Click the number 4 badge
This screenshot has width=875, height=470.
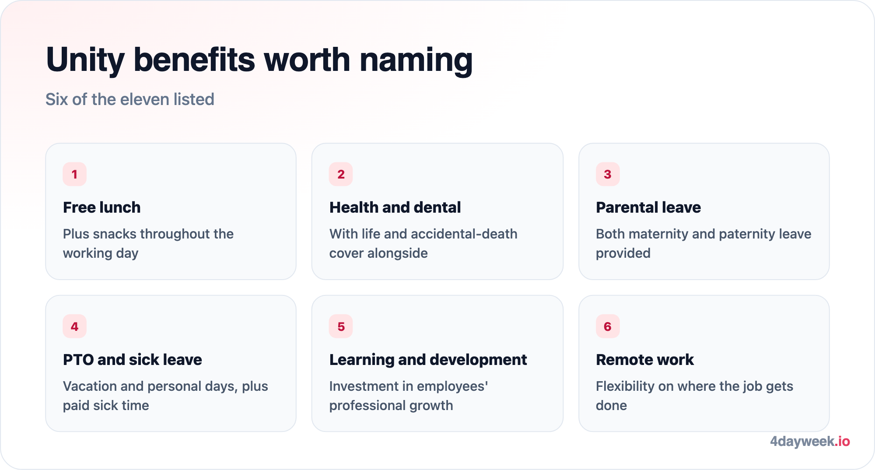point(74,326)
